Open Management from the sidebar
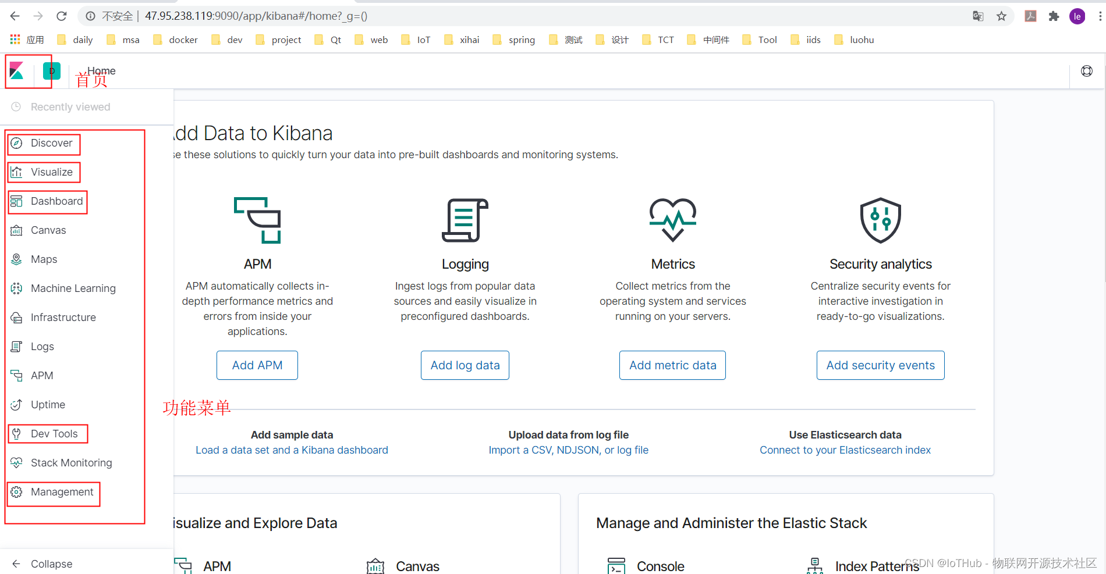This screenshot has width=1106, height=574. (x=62, y=492)
